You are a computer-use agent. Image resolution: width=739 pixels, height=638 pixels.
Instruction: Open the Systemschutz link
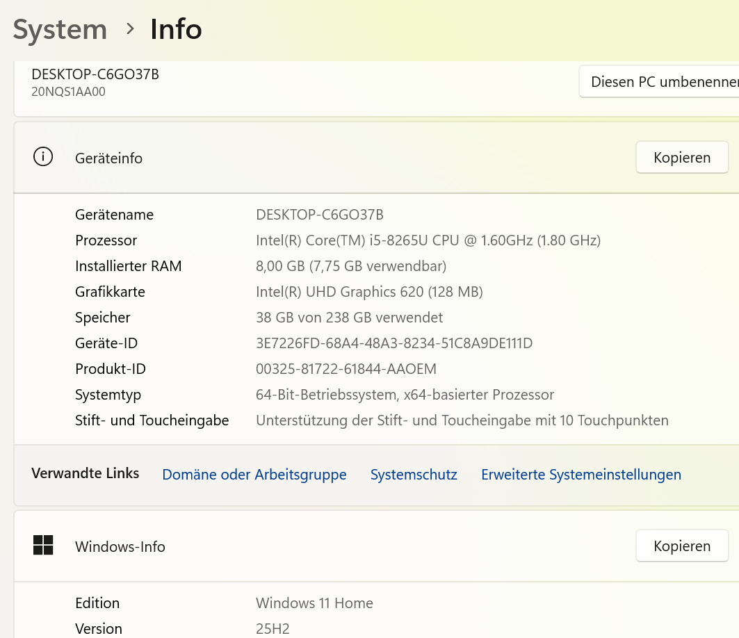pyautogui.click(x=414, y=474)
